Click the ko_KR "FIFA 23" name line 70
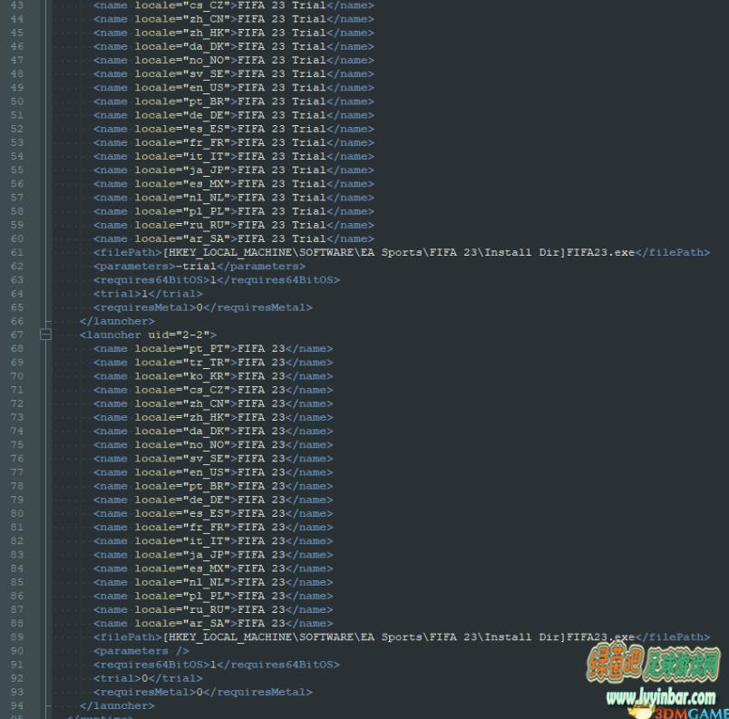The image size is (729, 719). click(x=213, y=376)
